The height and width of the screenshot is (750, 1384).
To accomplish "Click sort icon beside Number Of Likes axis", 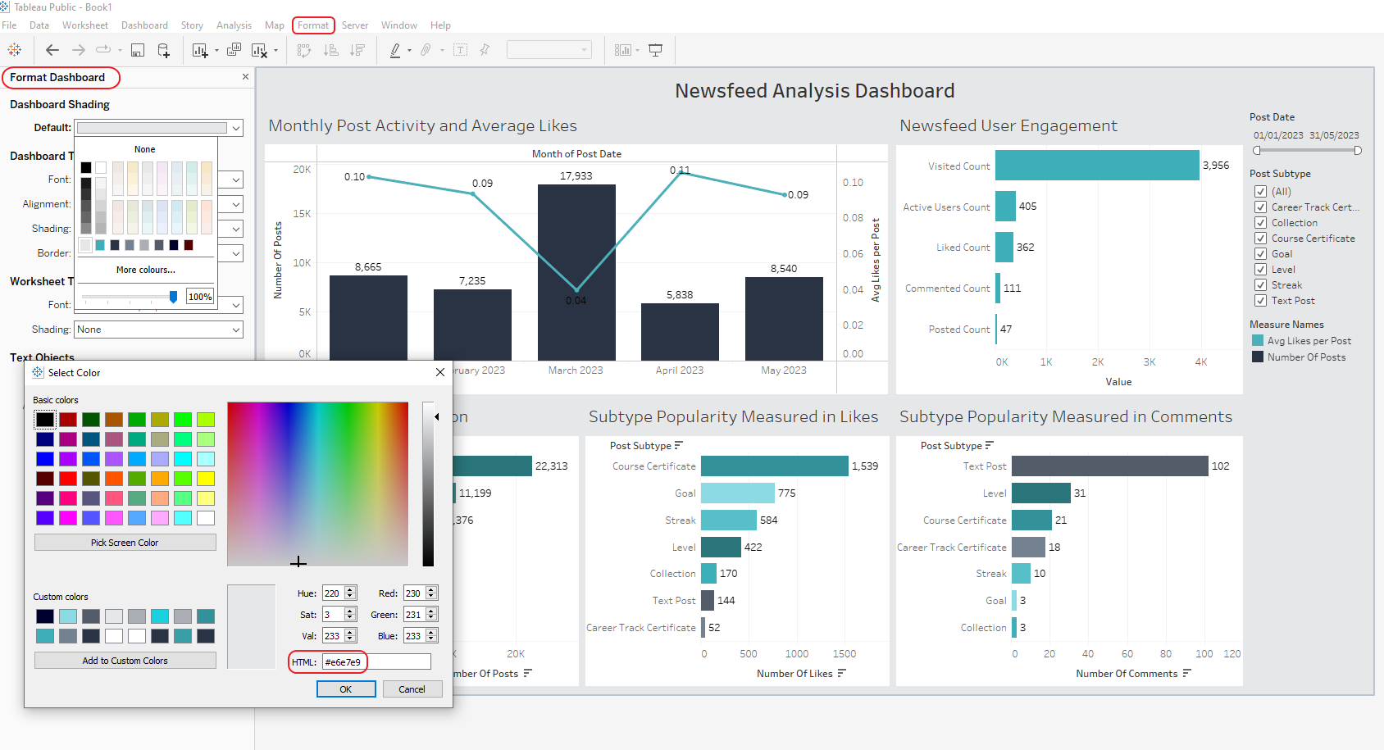I will click(x=842, y=673).
